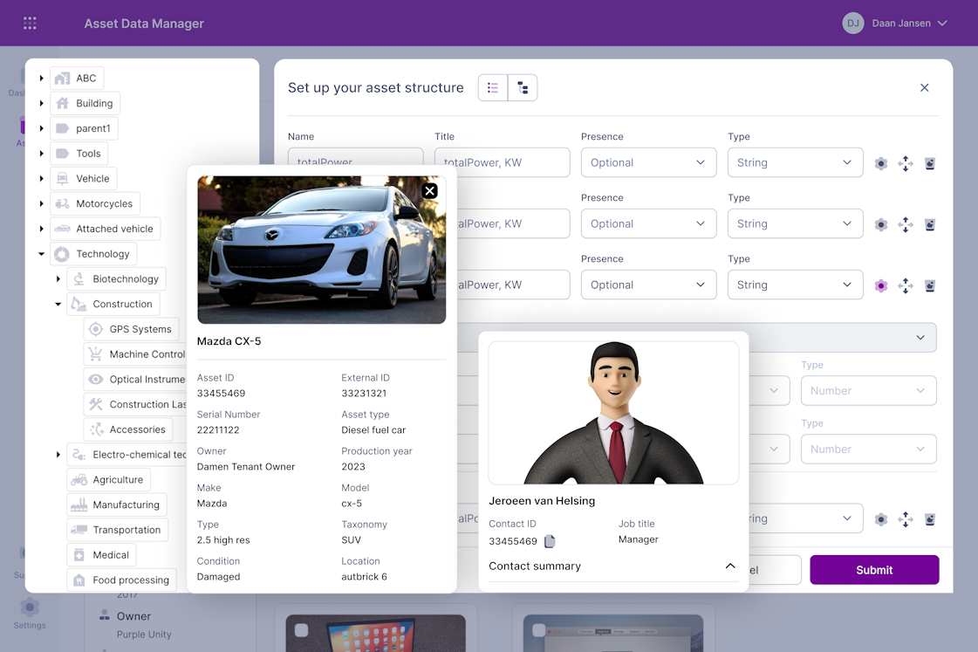Click the DJ user avatar

click(x=852, y=23)
